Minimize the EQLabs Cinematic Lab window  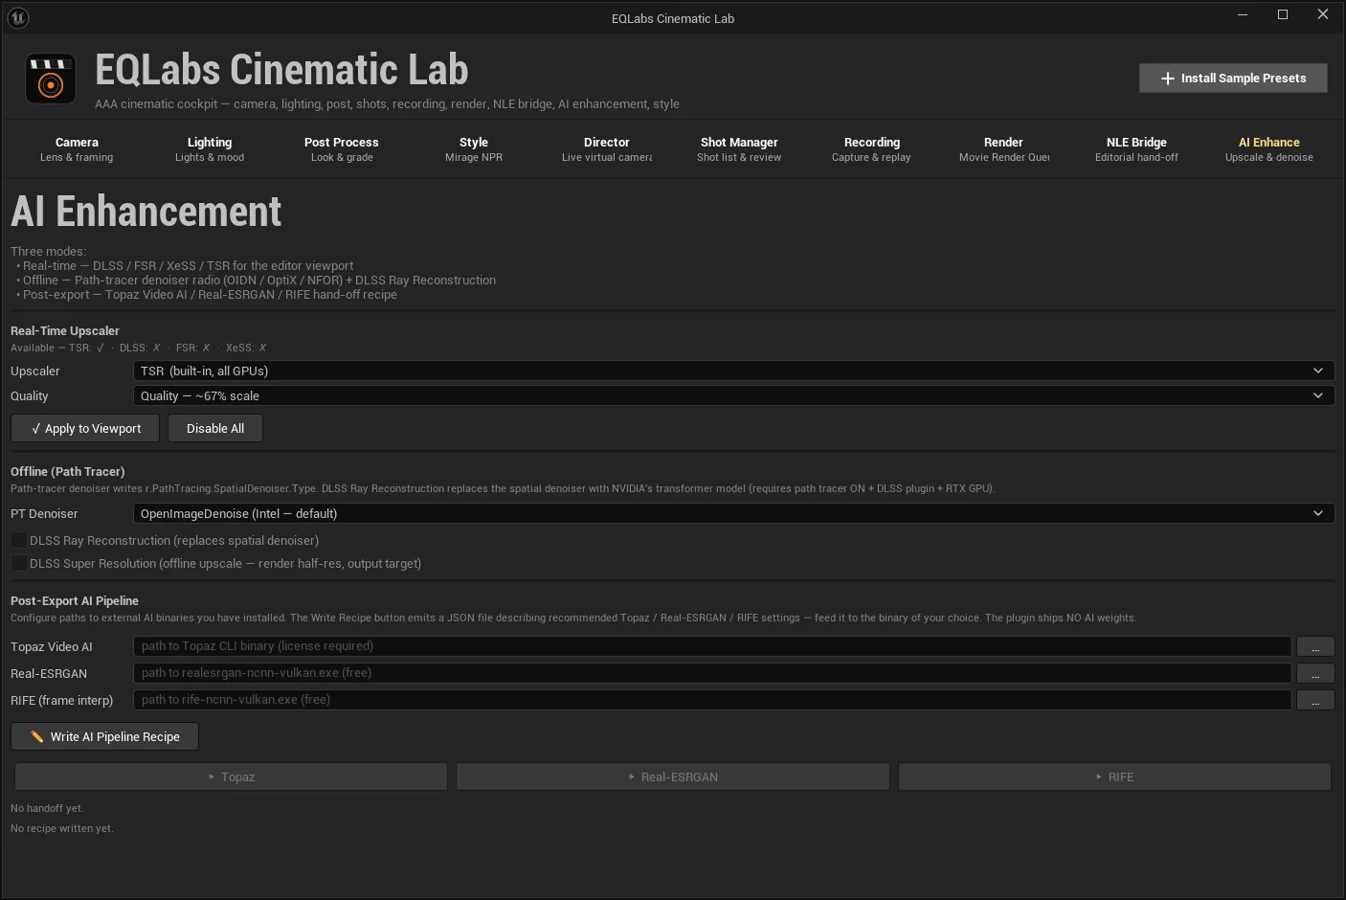pos(1243,14)
